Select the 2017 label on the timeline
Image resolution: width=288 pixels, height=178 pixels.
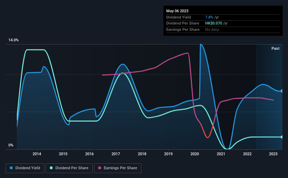point(116,154)
